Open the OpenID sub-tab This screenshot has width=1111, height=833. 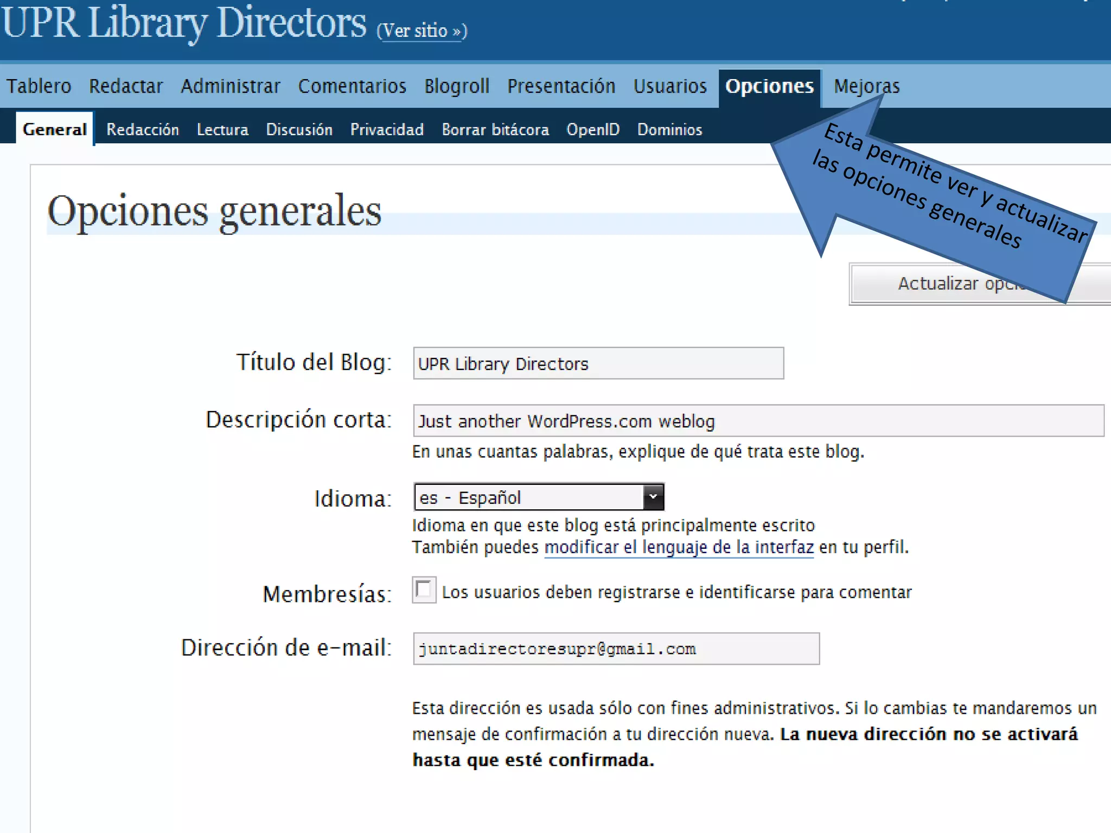pos(593,130)
